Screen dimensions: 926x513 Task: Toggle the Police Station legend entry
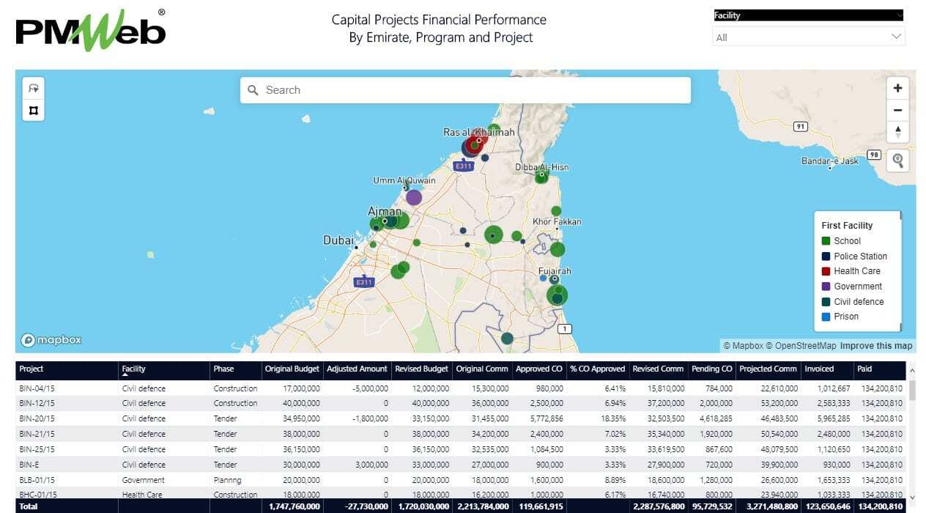coord(859,256)
